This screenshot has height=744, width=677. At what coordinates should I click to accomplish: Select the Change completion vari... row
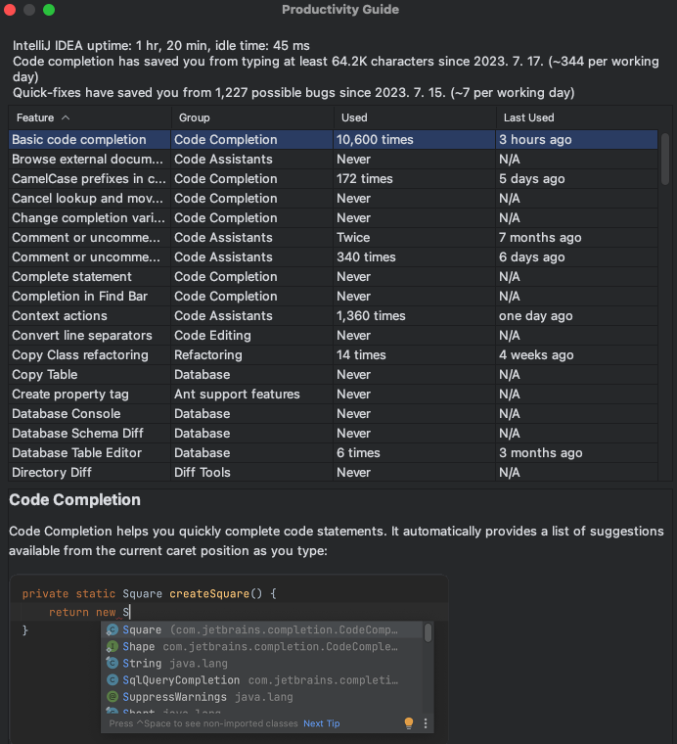tap(333, 217)
